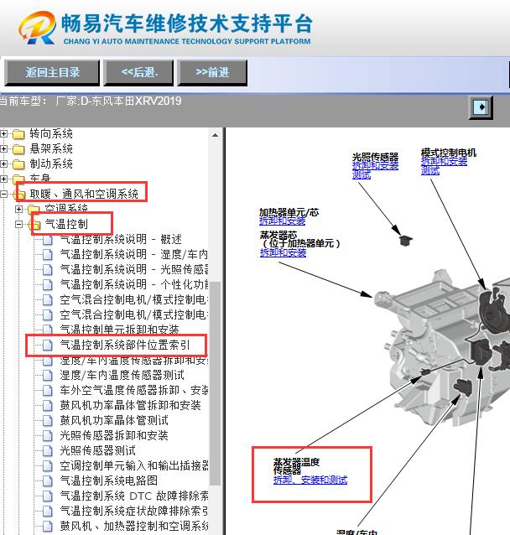
Task: Open 气温控制系统说明 - 光照传感 document
Action: (133, 269)
